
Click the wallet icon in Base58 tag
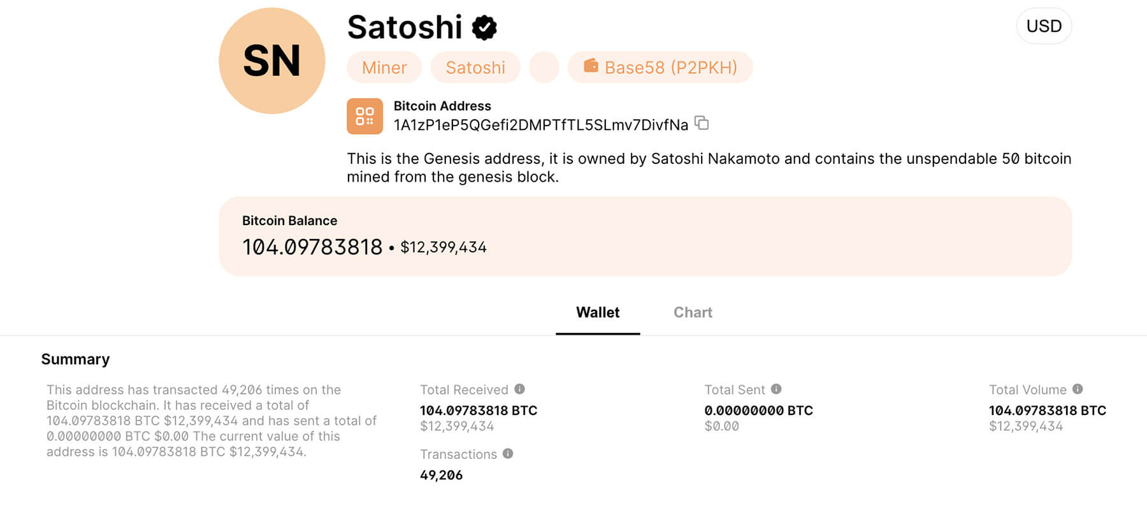[591, 66]
